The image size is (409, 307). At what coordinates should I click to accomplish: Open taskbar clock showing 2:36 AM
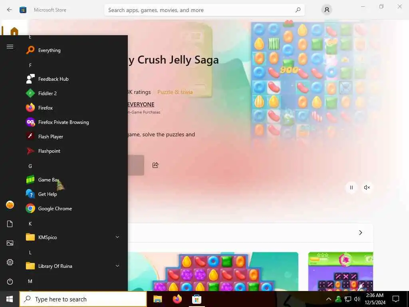(x=375, y=299)
